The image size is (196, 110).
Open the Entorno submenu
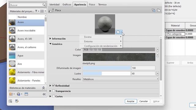click(101, 42)
